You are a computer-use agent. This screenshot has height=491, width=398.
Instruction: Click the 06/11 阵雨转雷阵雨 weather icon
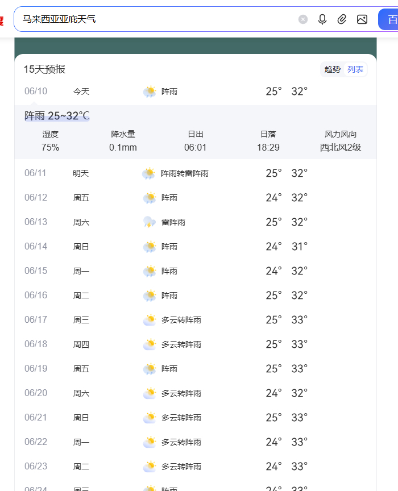[x=149, y=173]
